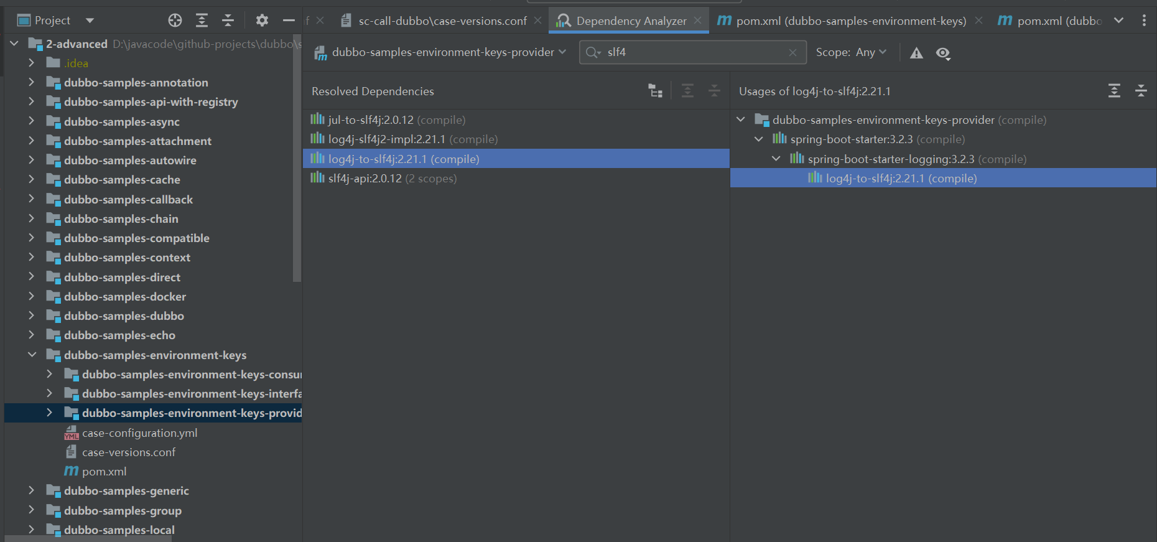This screenshot has width=1157, height=542.
Task: Toggle show conflicts only warning icon
Action: point(916,53)
